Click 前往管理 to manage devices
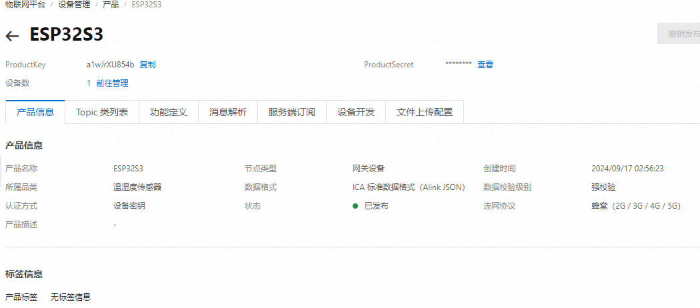700x308 pixels. (x=113, y=83)
